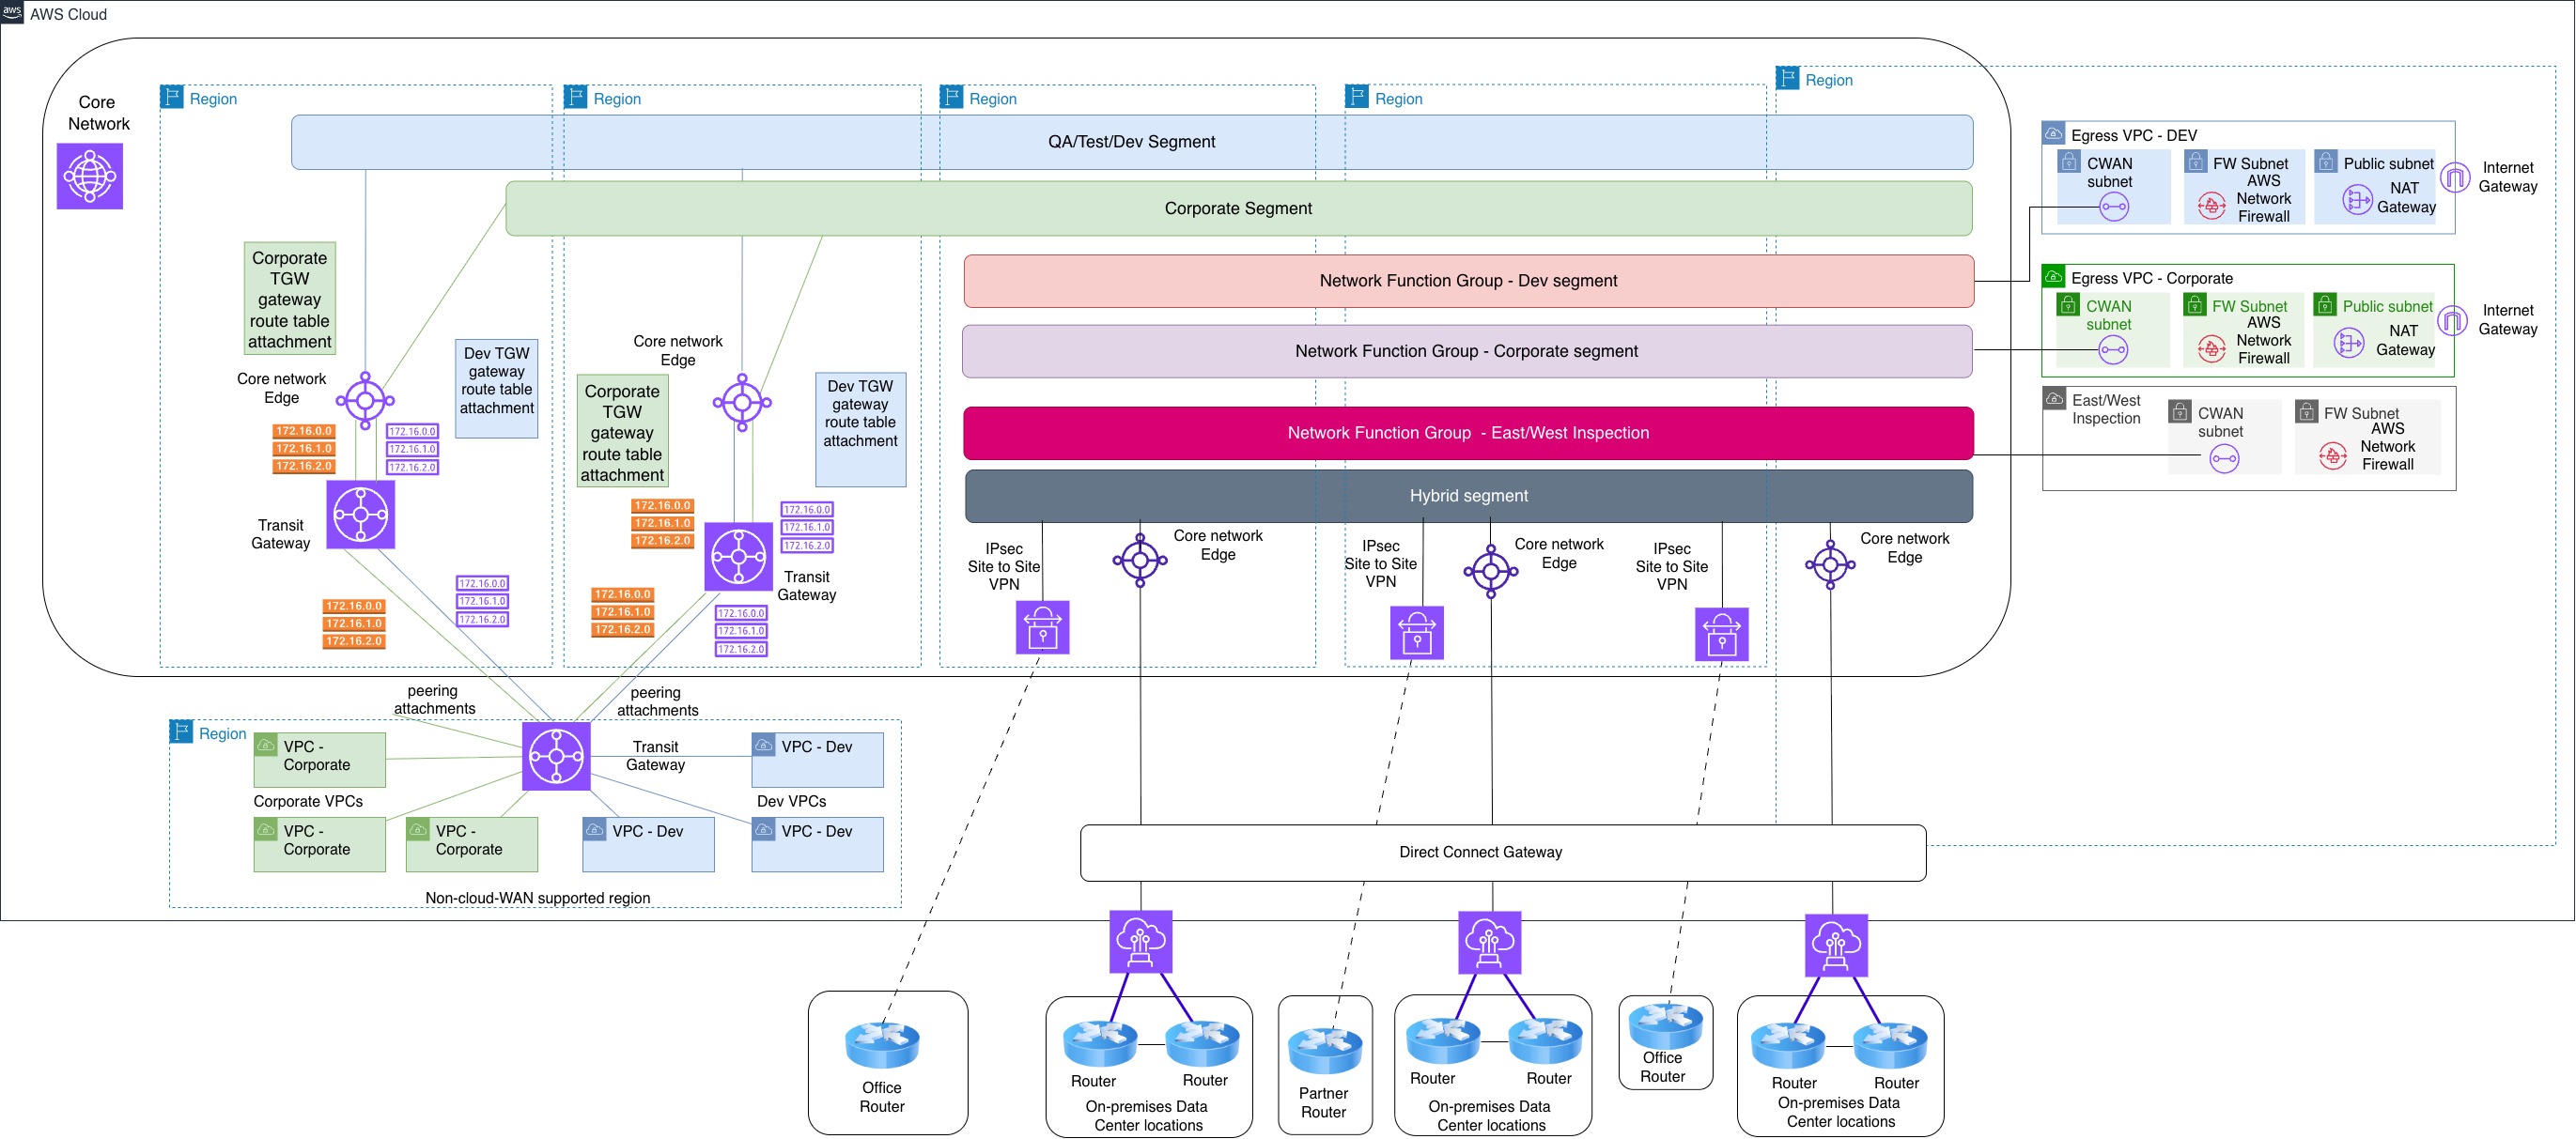Image resolution: width=2576 pixels, height=1139 pixels.
Task: Select the leftmost Direct Connect location icon
Action: coord(1140,942)
